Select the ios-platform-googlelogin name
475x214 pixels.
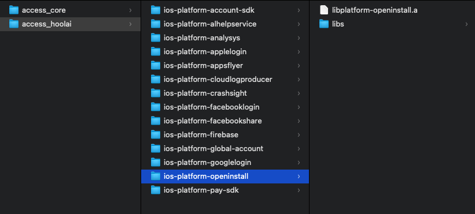(x=207, y=163)
